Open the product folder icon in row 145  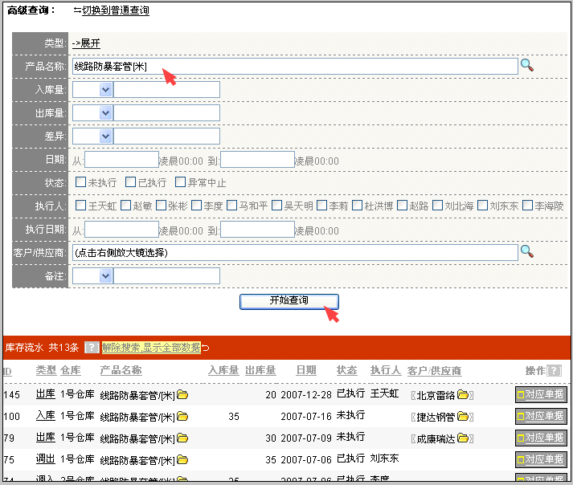click(182, 395)
